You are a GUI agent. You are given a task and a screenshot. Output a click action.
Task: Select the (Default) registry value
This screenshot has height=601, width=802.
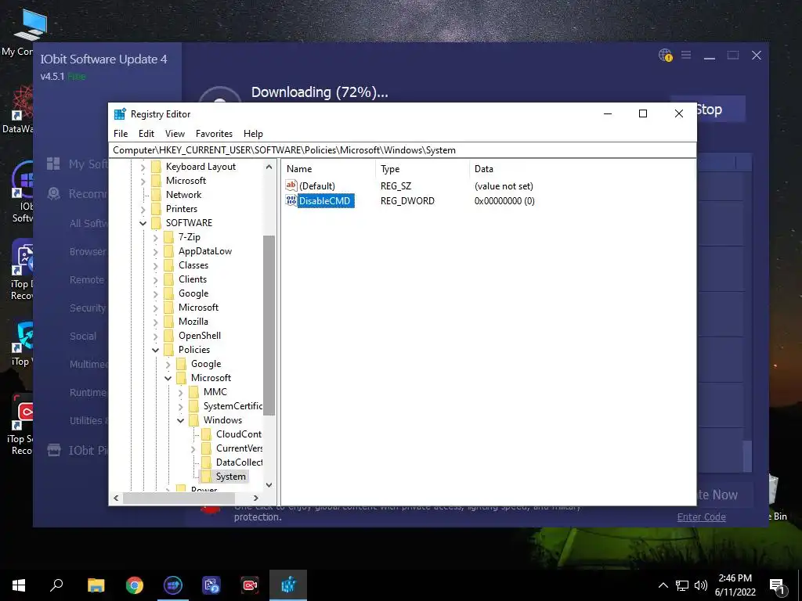click(x=317, y=186)
